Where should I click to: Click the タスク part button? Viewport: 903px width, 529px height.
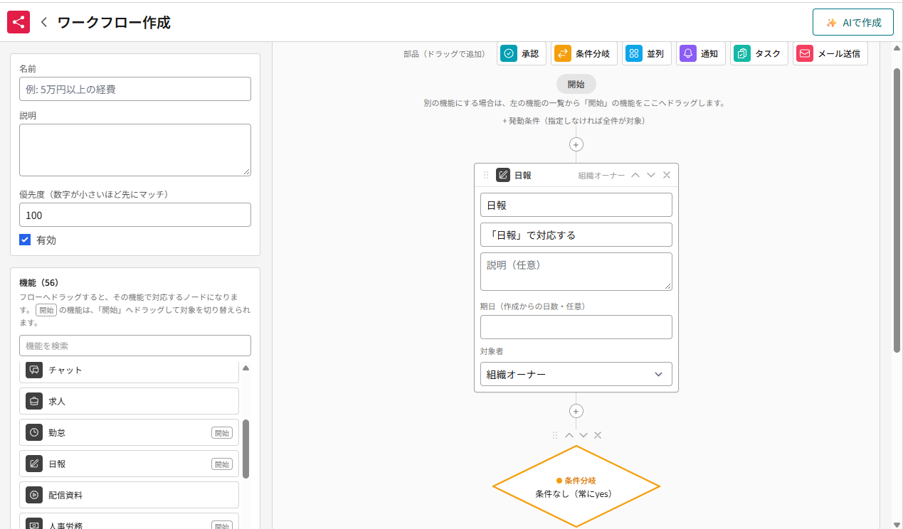[x=759, y=53]
